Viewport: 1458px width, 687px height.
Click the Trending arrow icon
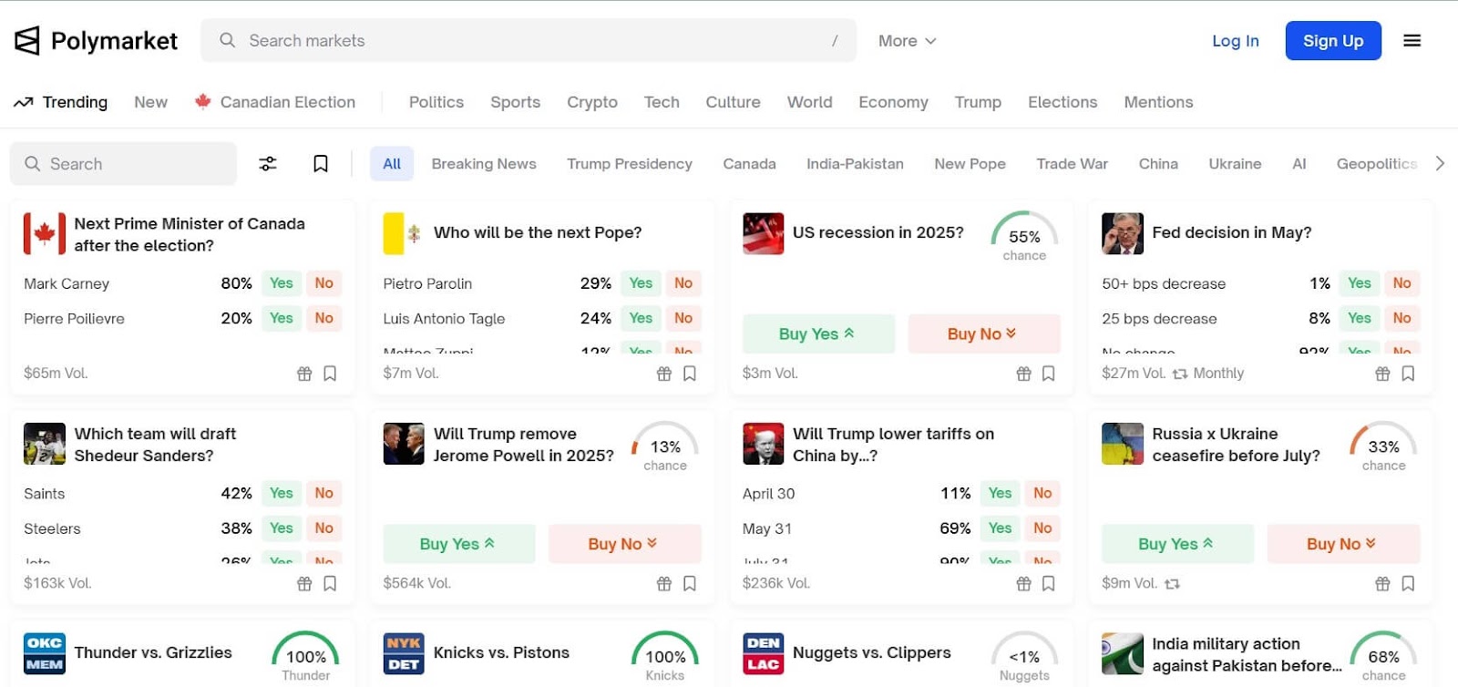point(24,102)
